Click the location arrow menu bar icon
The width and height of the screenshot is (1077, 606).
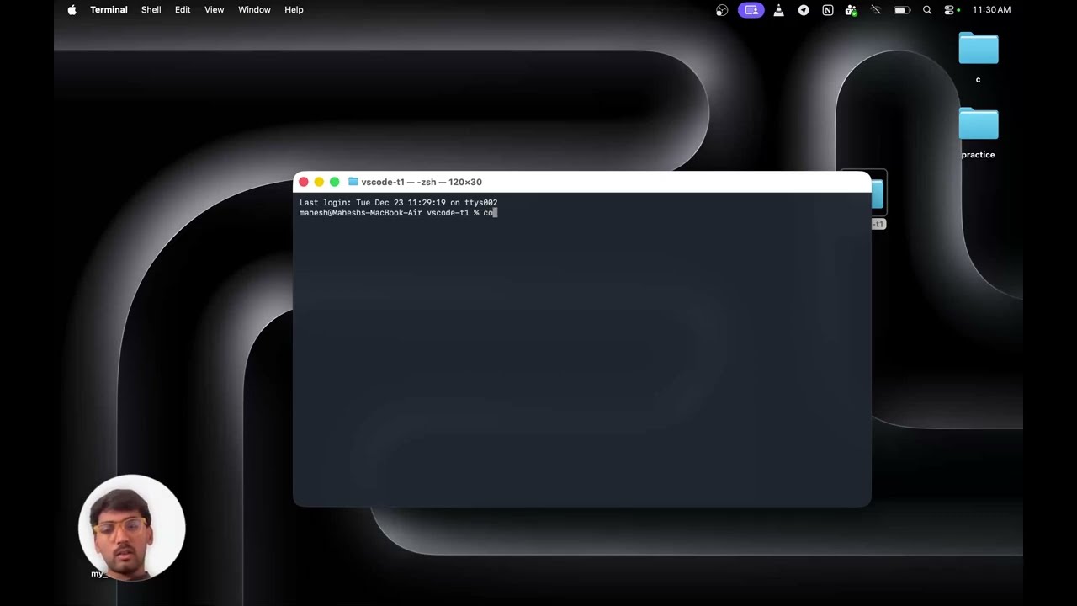[804, 10]
